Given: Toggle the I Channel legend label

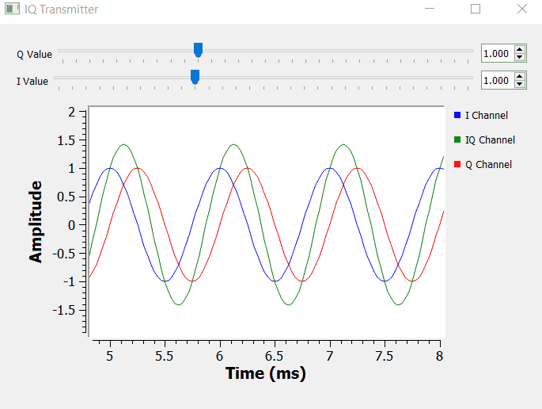Looking at the screenshot, I should point(487,116).
